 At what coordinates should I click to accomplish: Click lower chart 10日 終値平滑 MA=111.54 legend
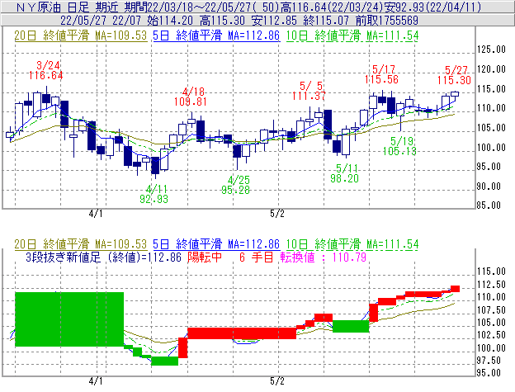(352, 244)
